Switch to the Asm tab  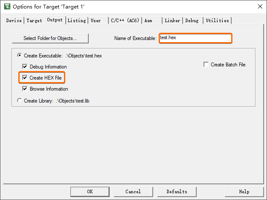click(x=152, y=20)
